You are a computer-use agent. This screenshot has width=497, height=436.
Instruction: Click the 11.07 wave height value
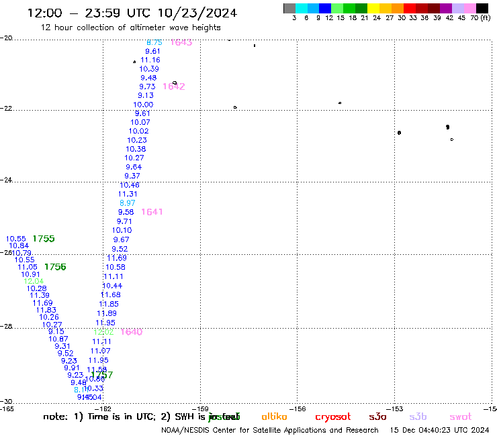pos(101,351)
